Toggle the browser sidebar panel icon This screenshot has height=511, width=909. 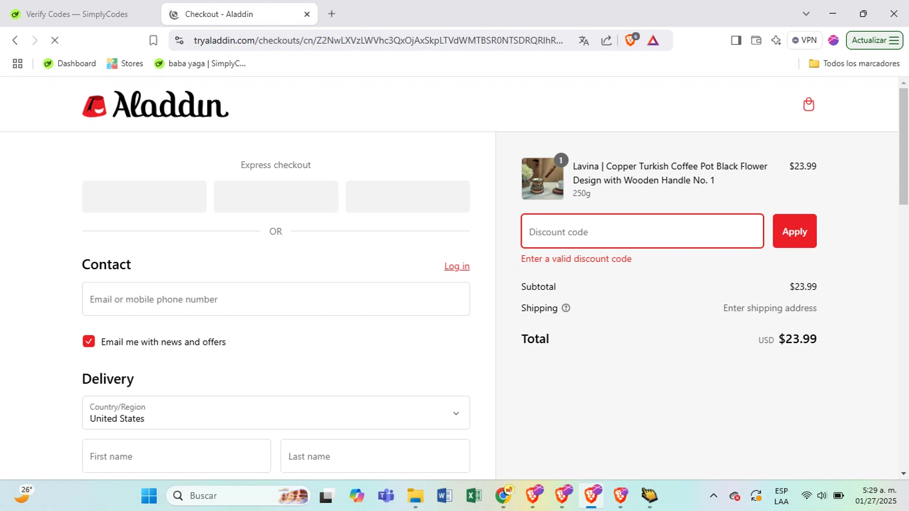pyautogui.click(x=736, y=40)
